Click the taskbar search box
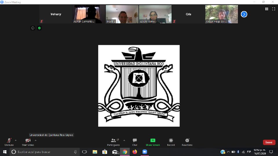This screenshot has width=278, height=156. click(x=44, y=152)
